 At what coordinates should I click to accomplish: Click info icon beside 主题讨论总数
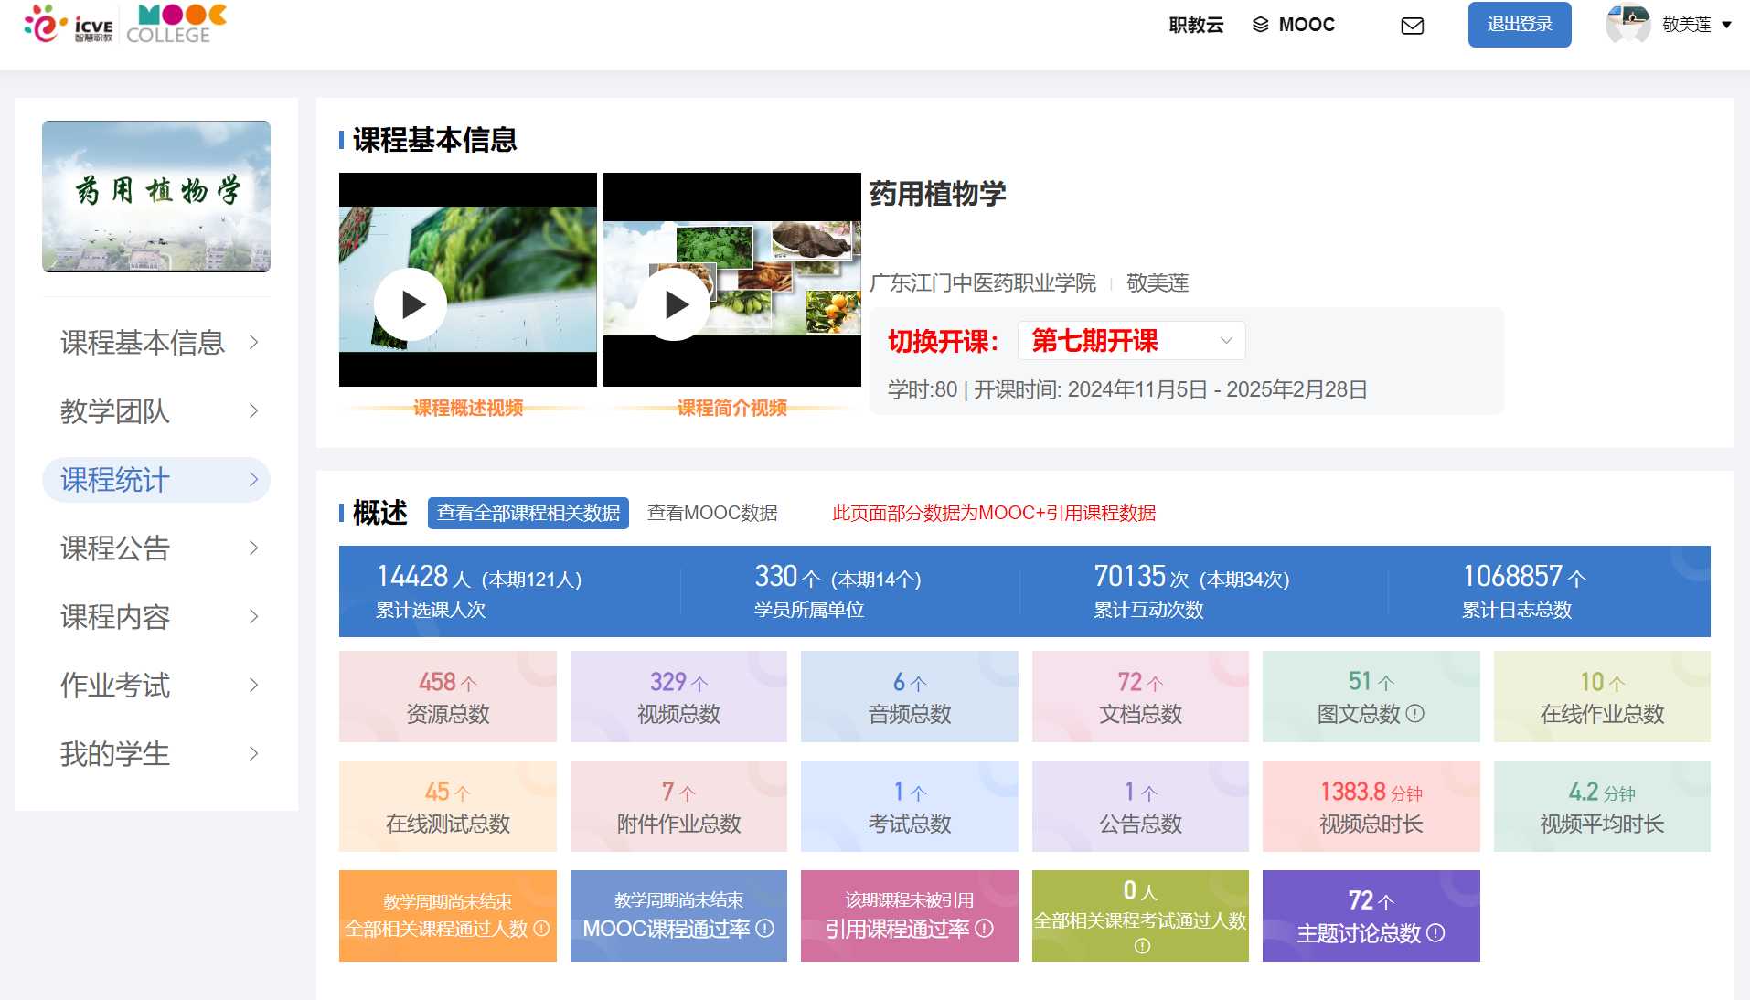[1435, 932]
